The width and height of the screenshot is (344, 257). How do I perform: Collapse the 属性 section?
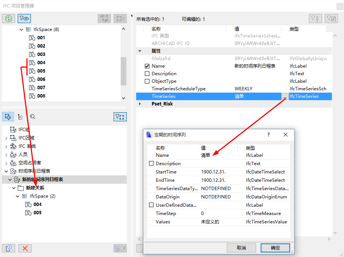140,51
